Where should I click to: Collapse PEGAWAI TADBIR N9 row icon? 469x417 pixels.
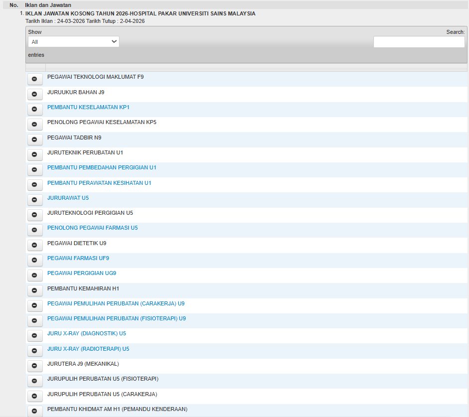pos(34,139)
